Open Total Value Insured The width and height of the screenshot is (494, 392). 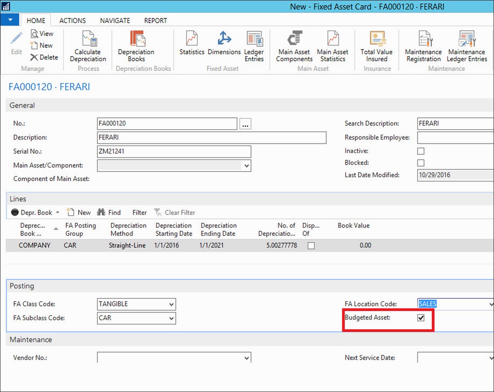(376, 46)
